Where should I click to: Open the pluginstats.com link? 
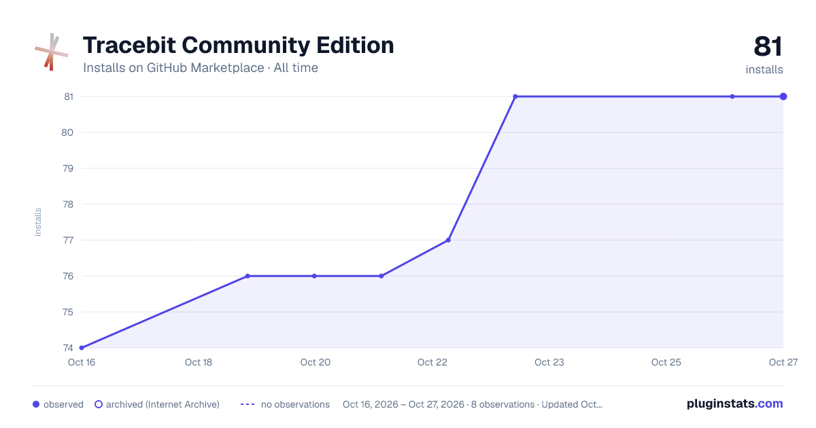click(734, 404)
